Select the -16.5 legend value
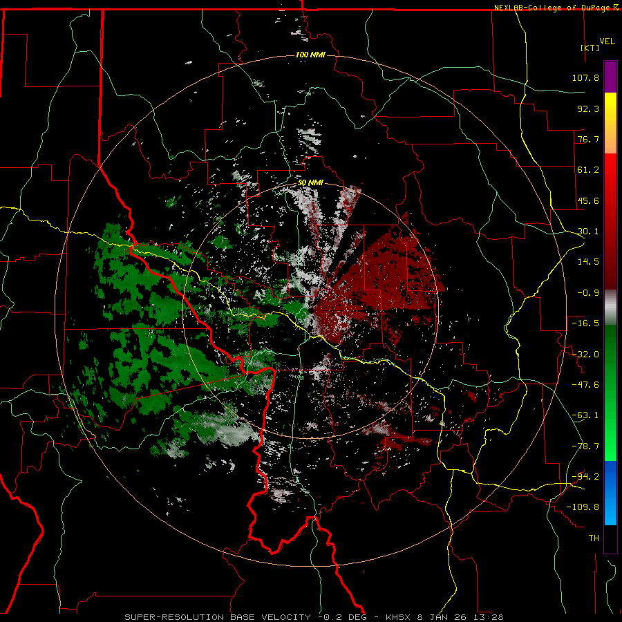The height and width of the screenshot is (622, 622). [585, 323]
